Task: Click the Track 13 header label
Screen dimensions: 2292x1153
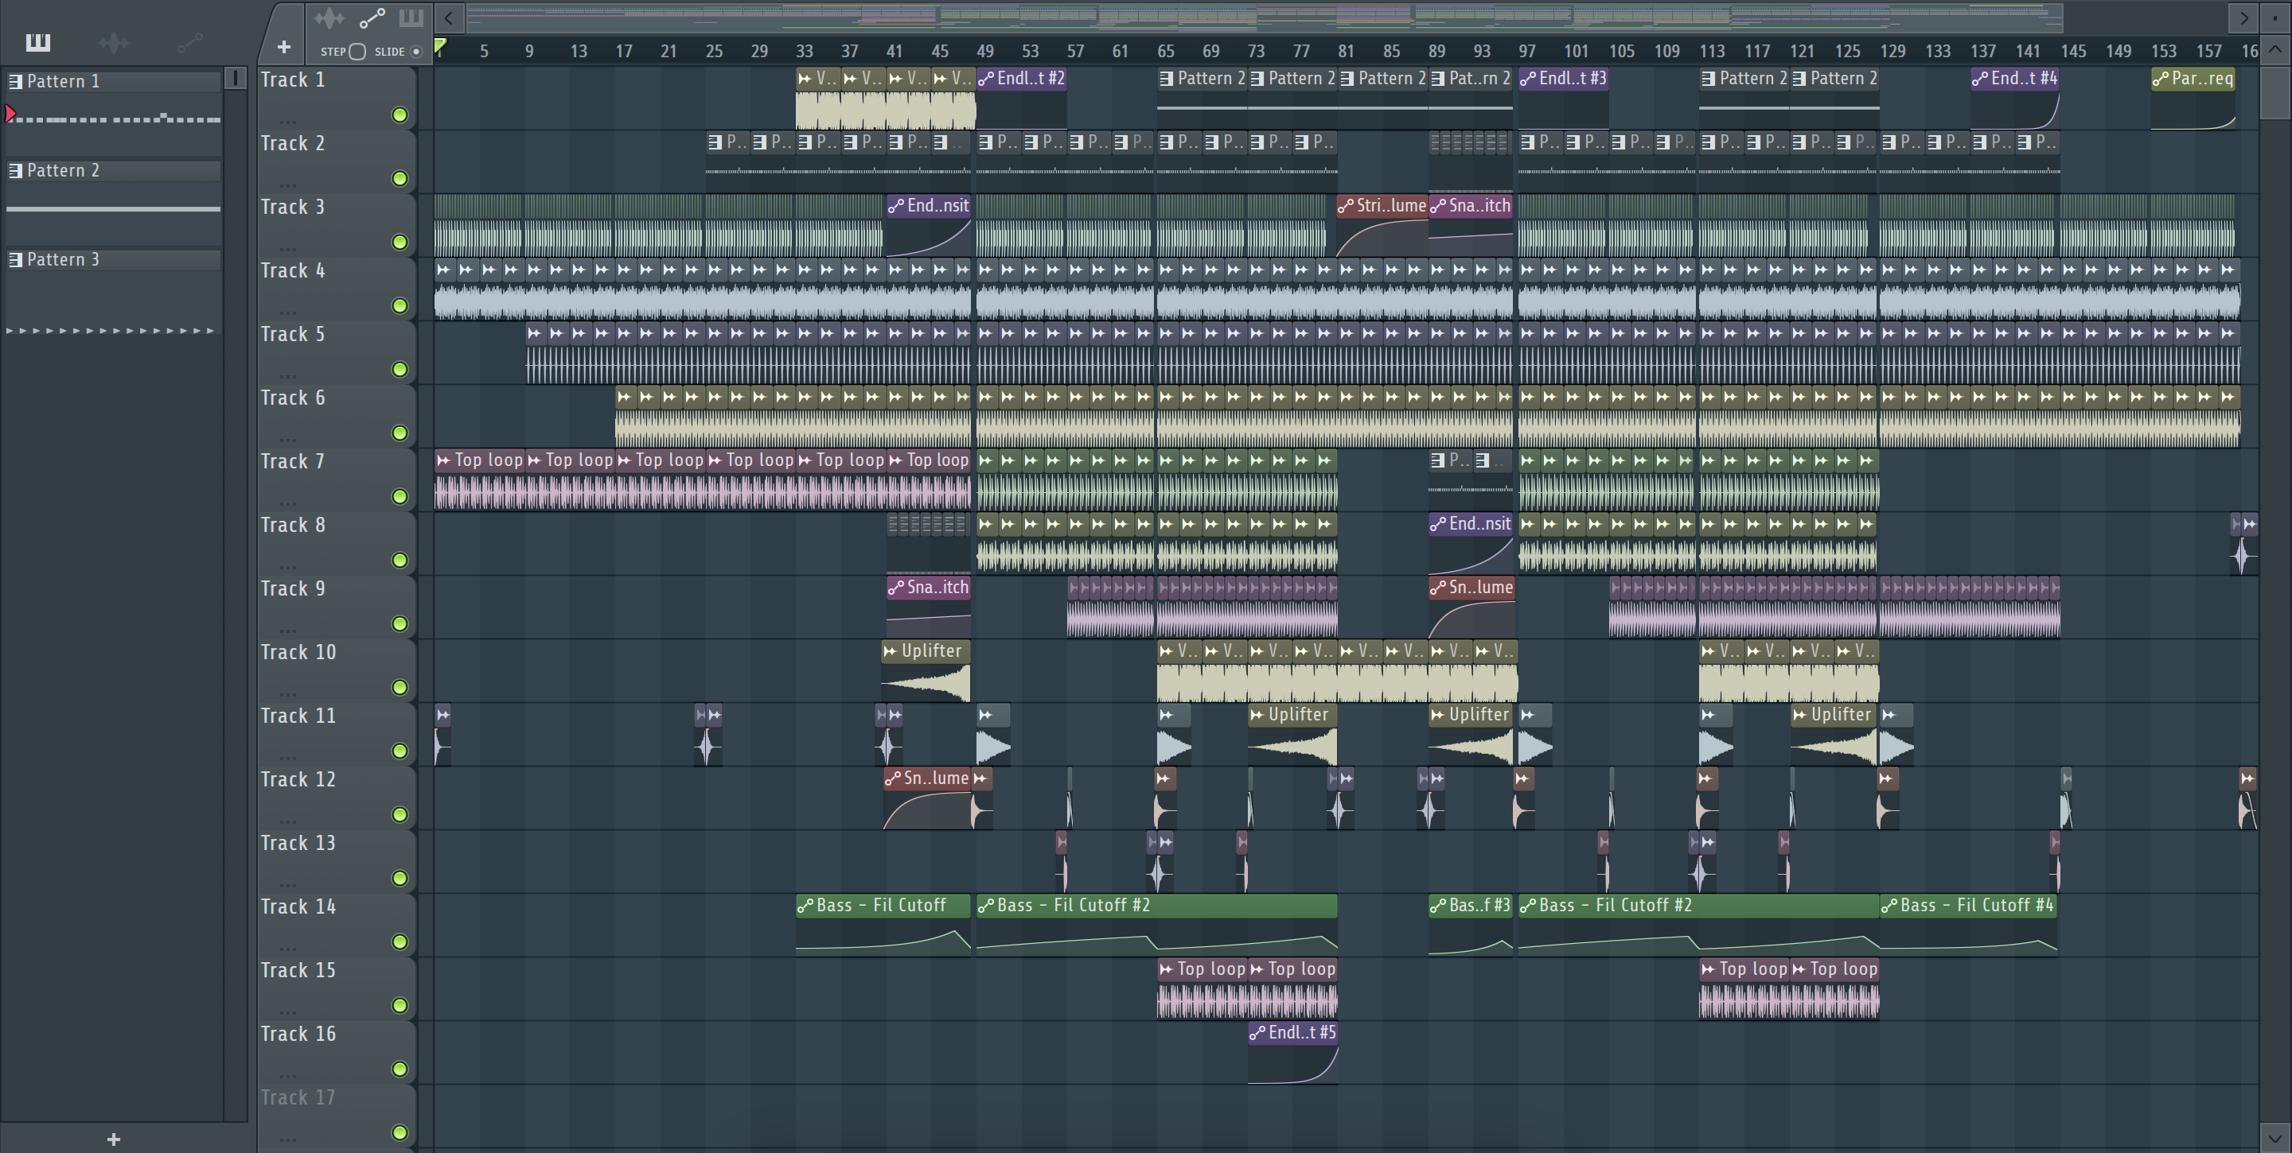Action: (x=298, y=843)
